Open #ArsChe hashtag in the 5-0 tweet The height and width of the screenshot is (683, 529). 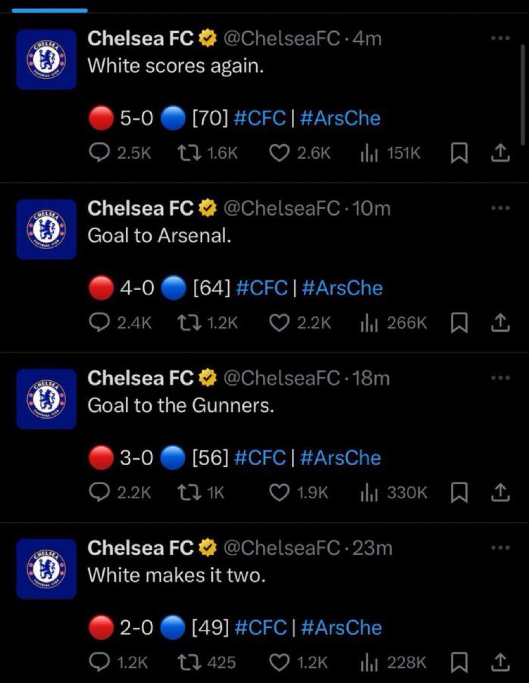[x=340, y=118]
